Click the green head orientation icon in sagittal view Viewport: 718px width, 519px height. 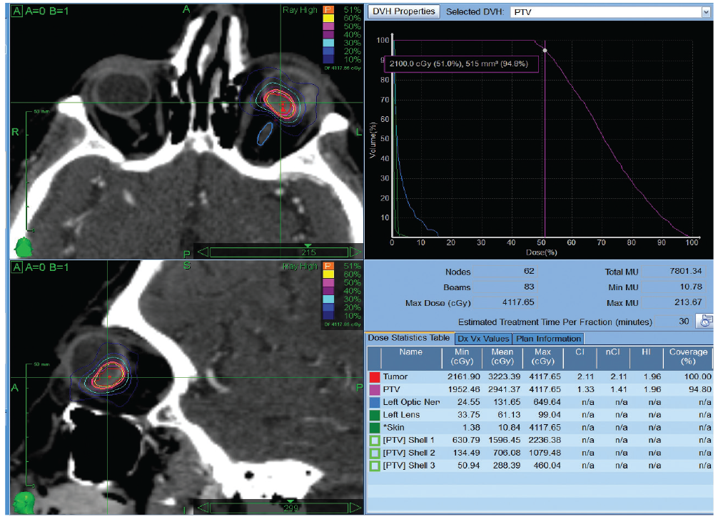(x=24, y=503)
